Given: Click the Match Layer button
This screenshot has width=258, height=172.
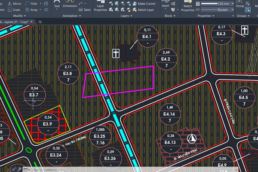Looking at the screenshot, I should (143, 10).
